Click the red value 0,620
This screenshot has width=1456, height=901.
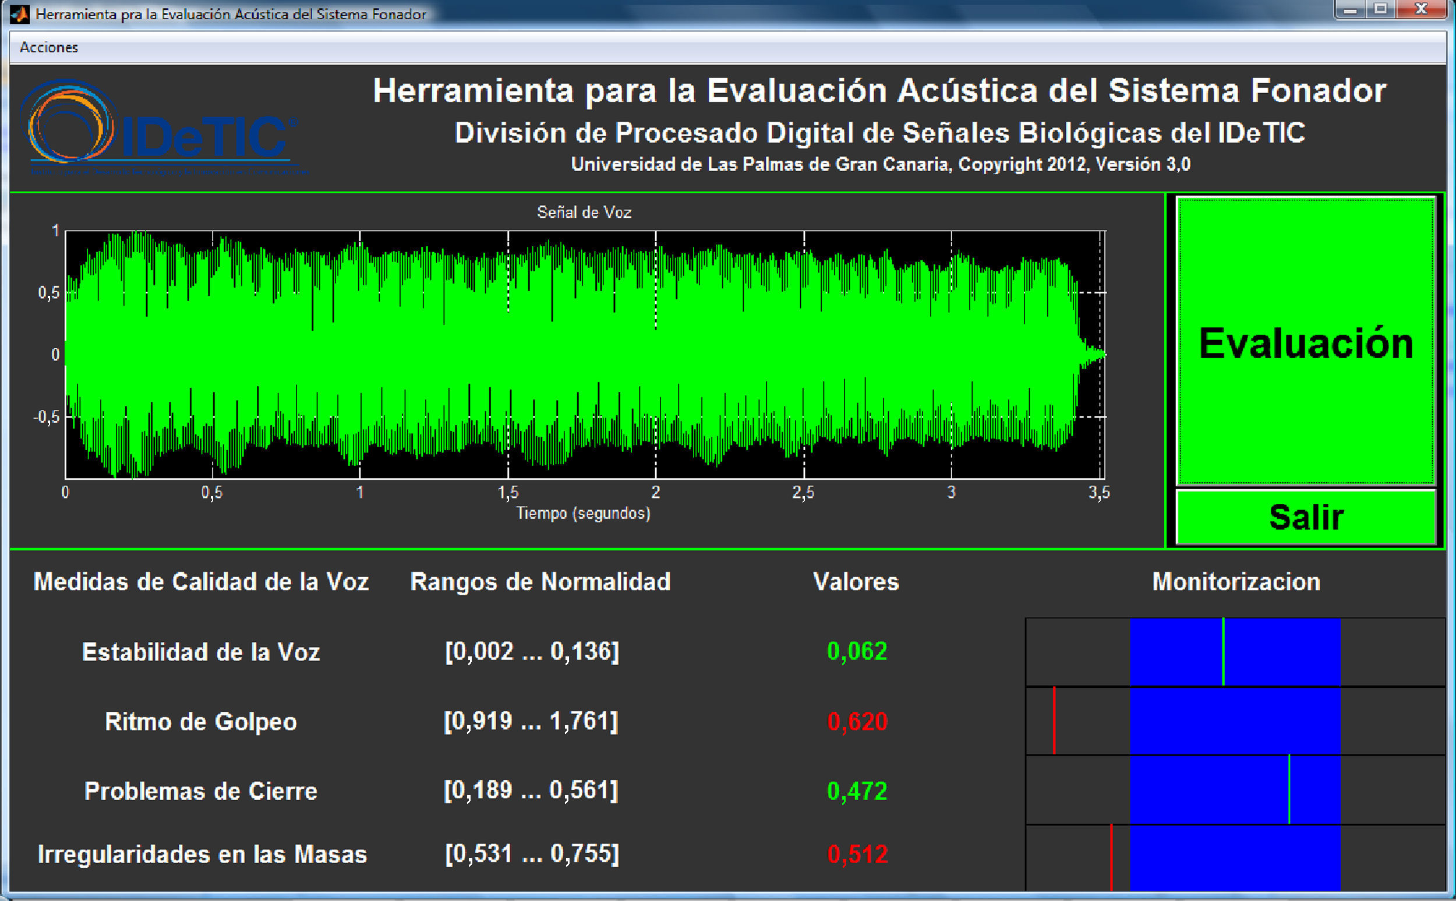click(857, 722)
